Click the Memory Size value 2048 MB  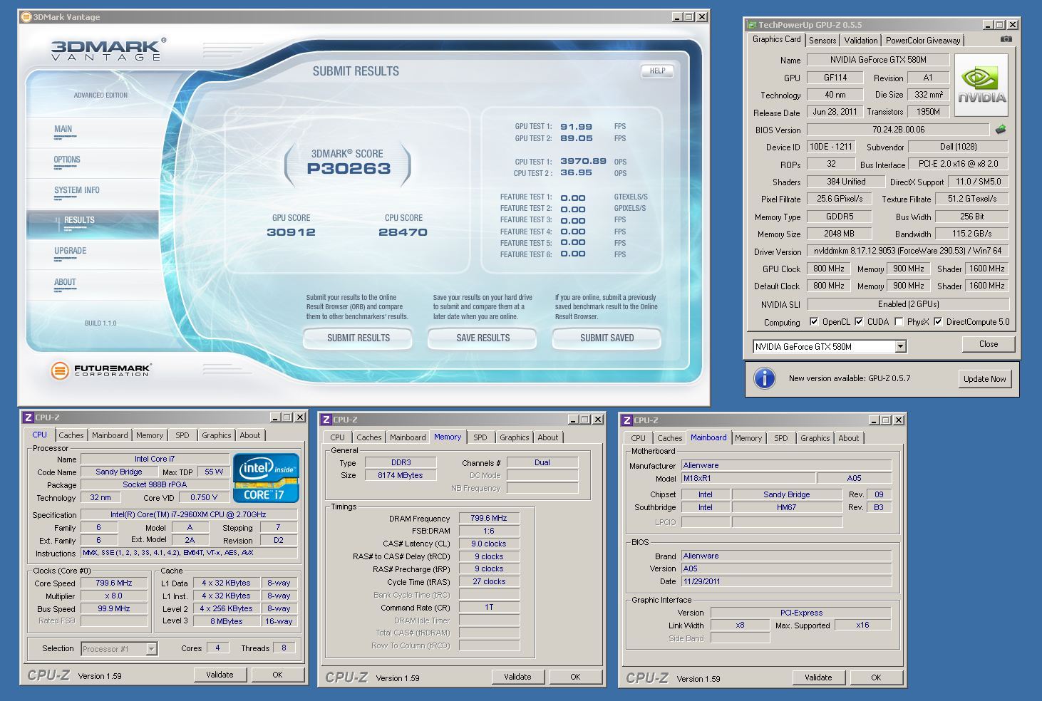click(840, 234)
